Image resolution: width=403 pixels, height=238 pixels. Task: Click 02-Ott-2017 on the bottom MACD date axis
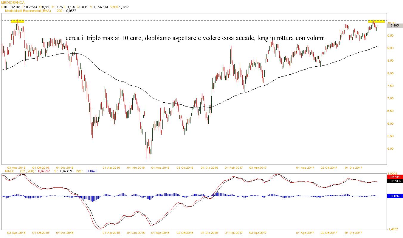(x=329, y=233)
